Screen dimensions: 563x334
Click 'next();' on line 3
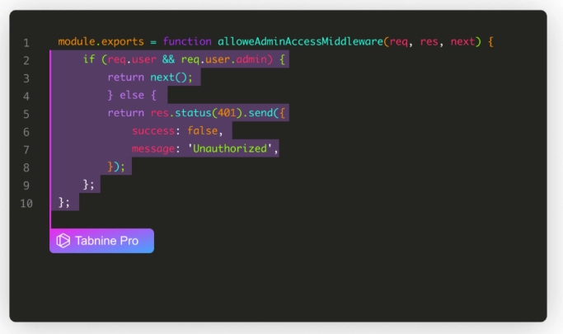[171, 78]
